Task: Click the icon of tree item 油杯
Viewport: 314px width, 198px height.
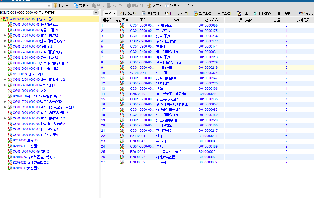Action: point(10,140)
